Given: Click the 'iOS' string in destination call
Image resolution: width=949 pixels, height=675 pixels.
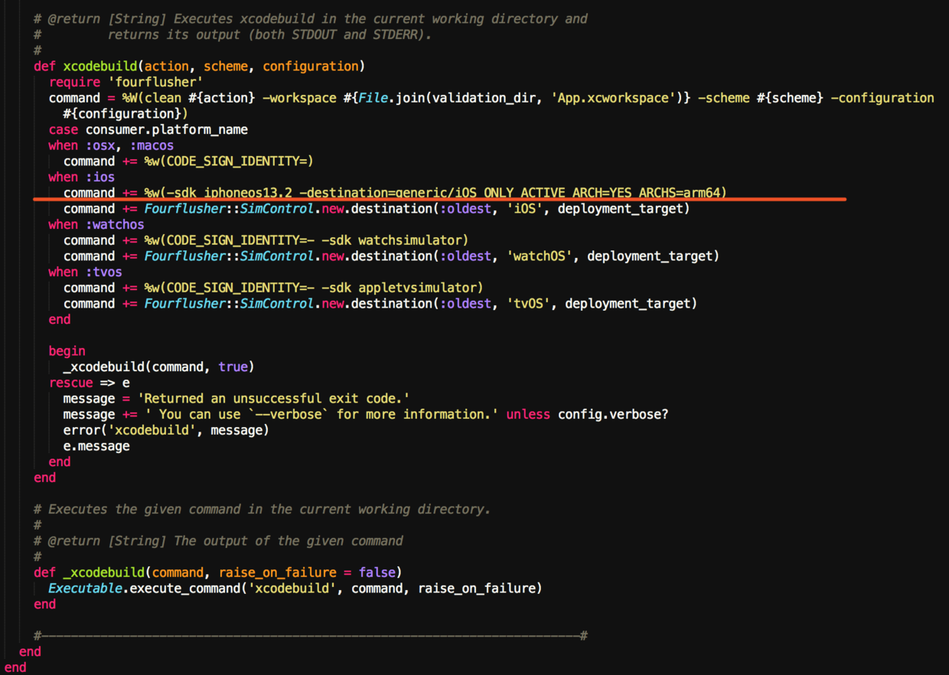Looking at the screenshot, I should pyautogui.click(x=525, y=209).
